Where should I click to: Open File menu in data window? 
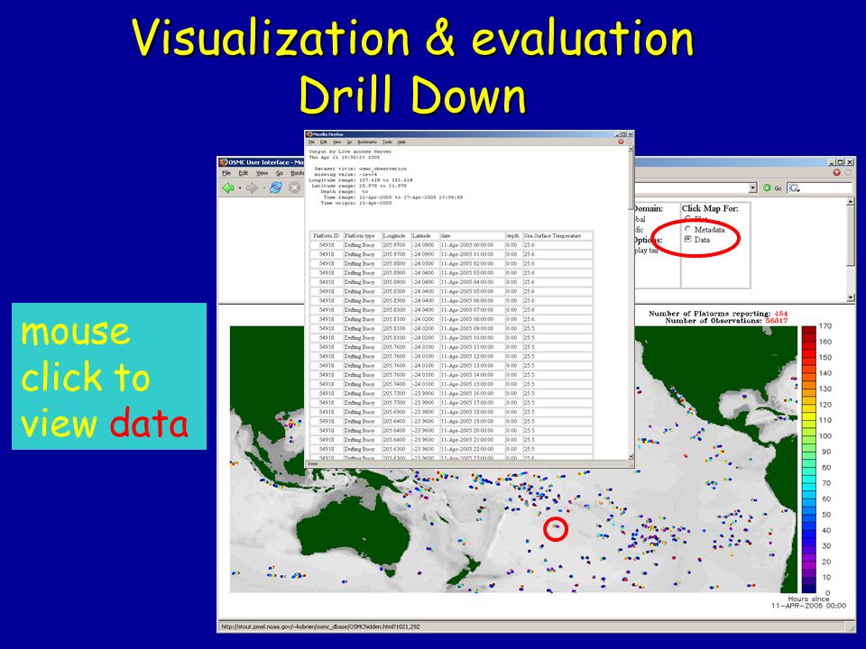coord(311,142)
